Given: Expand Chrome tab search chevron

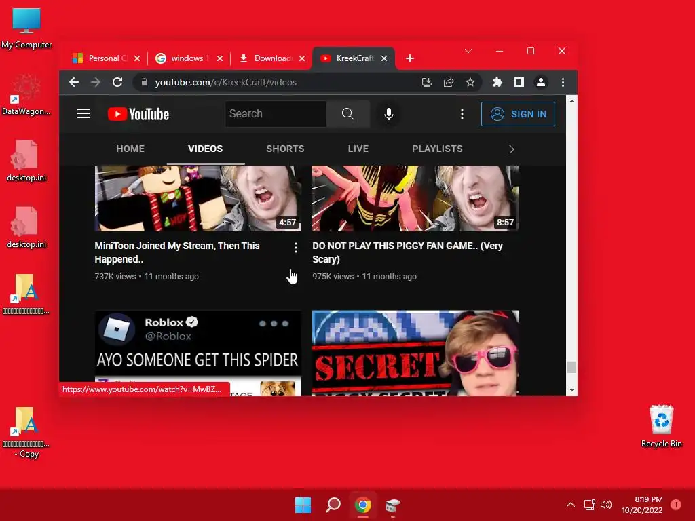Looking at the screenshot, I should pos(468,52).
